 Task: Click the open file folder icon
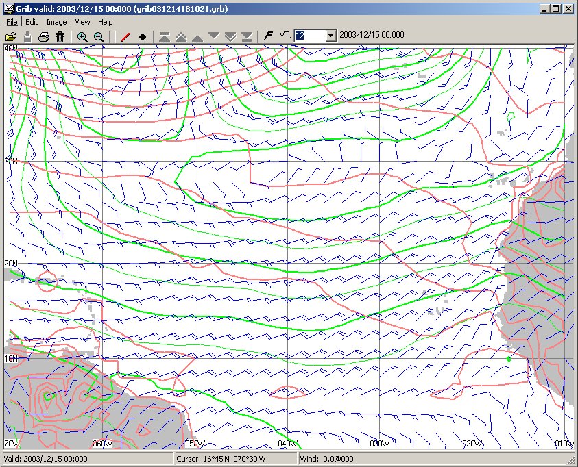[x=10, y=37]
